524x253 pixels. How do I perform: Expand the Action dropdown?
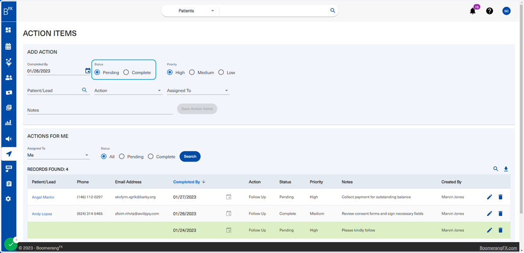[x=128, y=91]
